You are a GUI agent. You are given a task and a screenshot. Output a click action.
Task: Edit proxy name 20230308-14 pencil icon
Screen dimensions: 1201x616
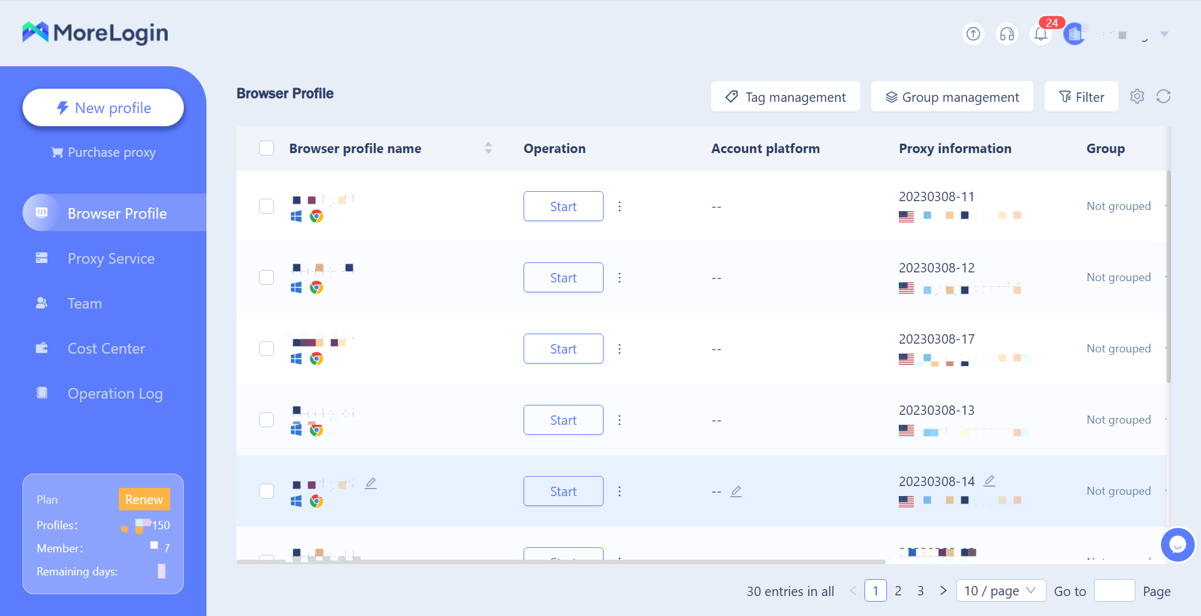[989, 481]
